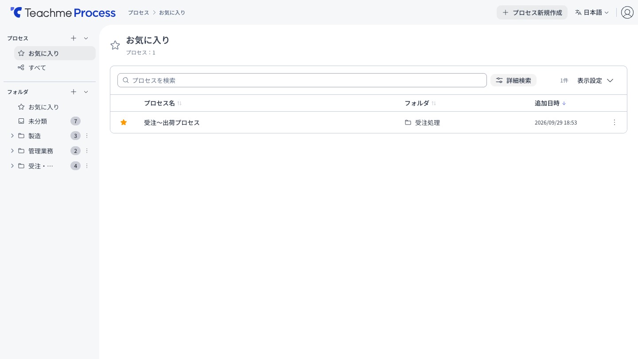Open the user account avatar menu
The width and height of the screenshot is (638, 359).
point(627,12)
